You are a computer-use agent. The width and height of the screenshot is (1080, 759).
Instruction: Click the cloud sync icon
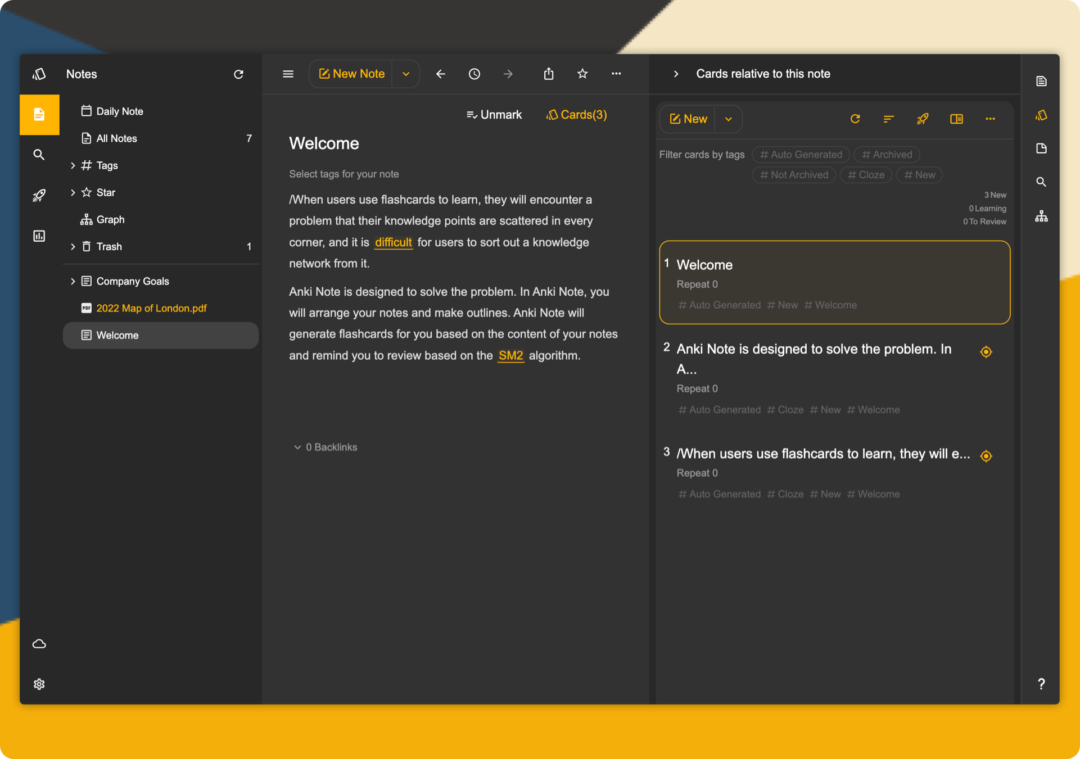[x=39, y=644]
